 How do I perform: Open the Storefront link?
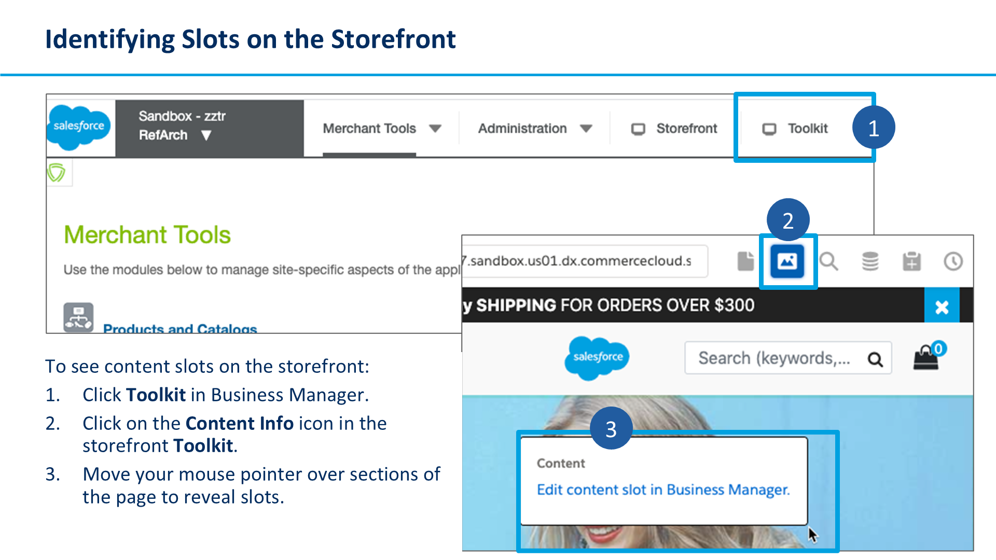pos(674,129)
